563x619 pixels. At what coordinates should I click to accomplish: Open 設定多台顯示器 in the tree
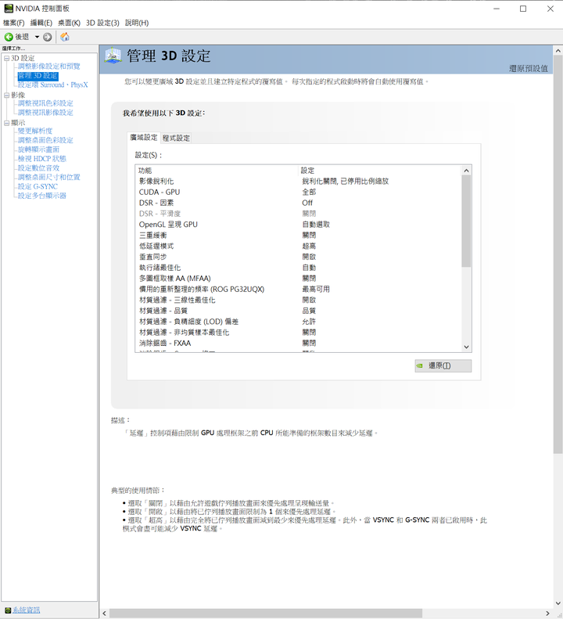pyautogui.click(x=41, y=196)
